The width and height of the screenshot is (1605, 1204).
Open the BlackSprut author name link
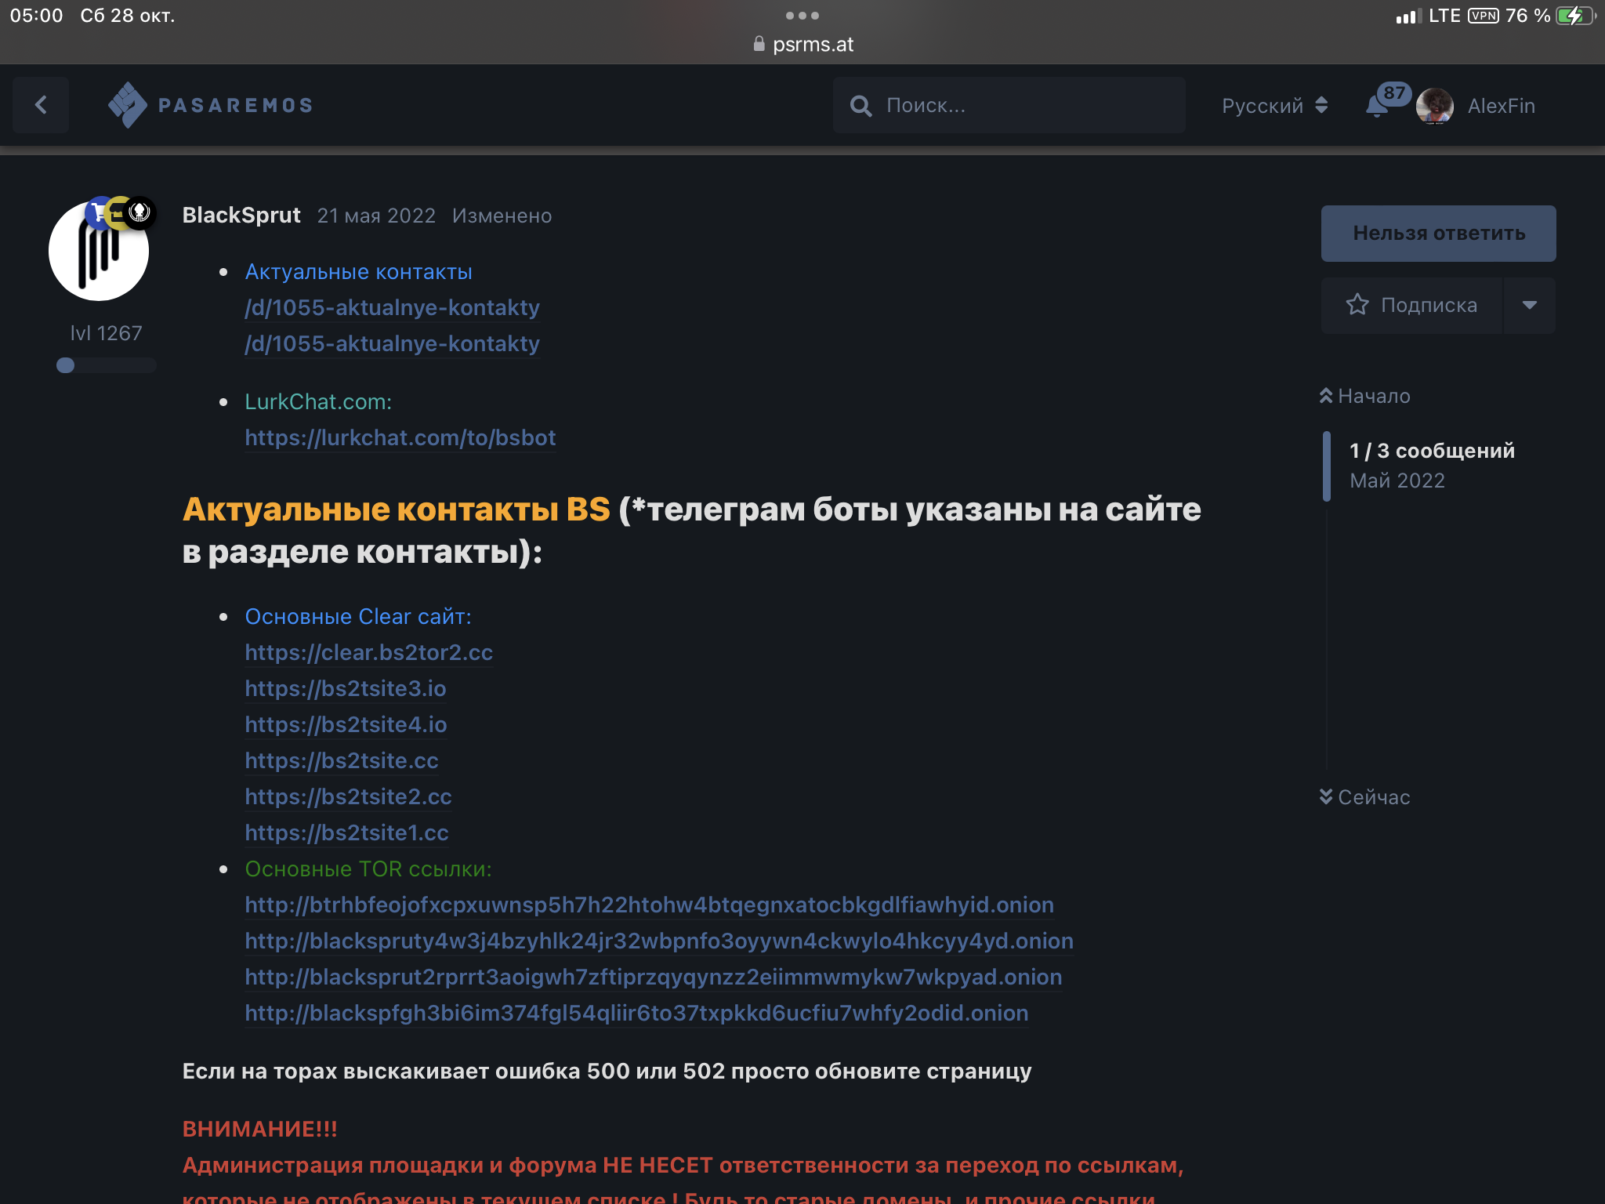(x=241, y=216)
